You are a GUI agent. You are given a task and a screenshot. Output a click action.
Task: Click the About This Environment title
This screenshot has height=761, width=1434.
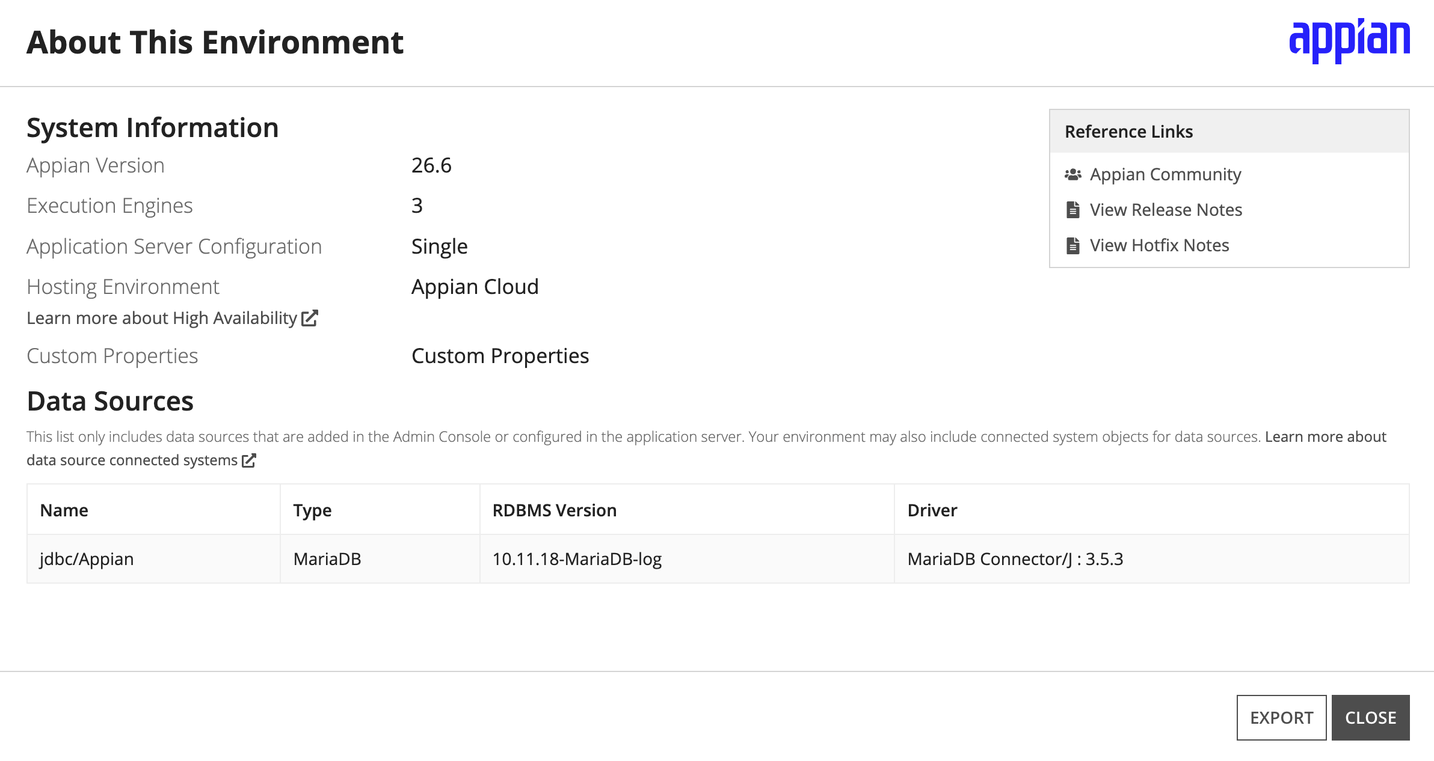215,43
